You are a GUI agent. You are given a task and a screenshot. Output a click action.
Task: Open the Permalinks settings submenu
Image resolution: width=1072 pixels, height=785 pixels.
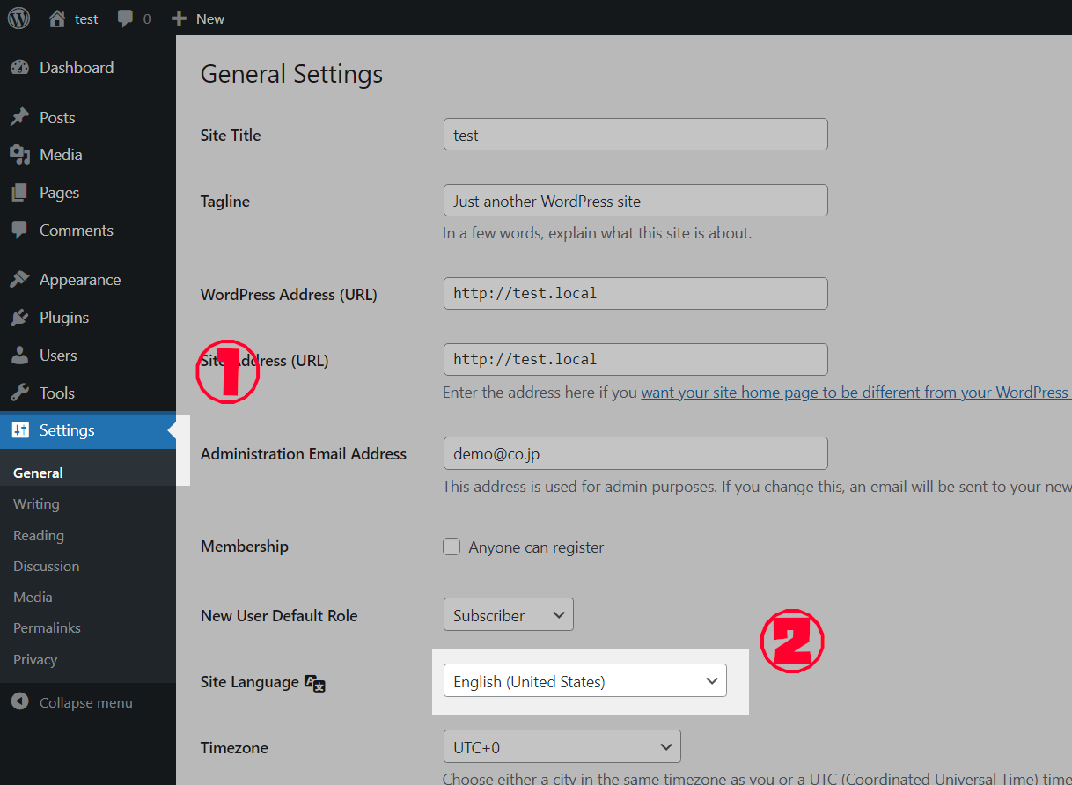[x=47, y=627]
